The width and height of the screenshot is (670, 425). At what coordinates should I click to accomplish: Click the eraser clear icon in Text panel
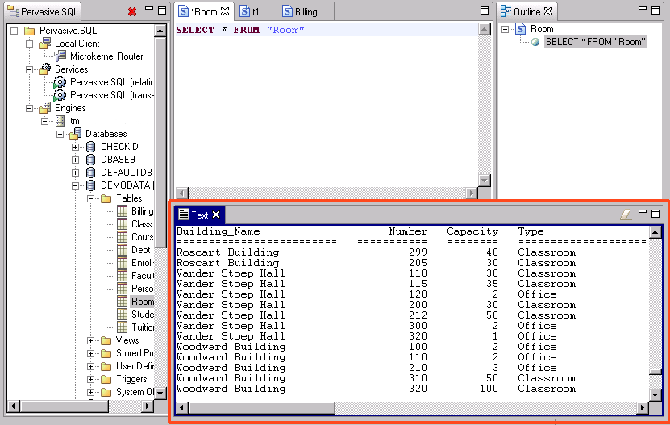tap(625, 215)
